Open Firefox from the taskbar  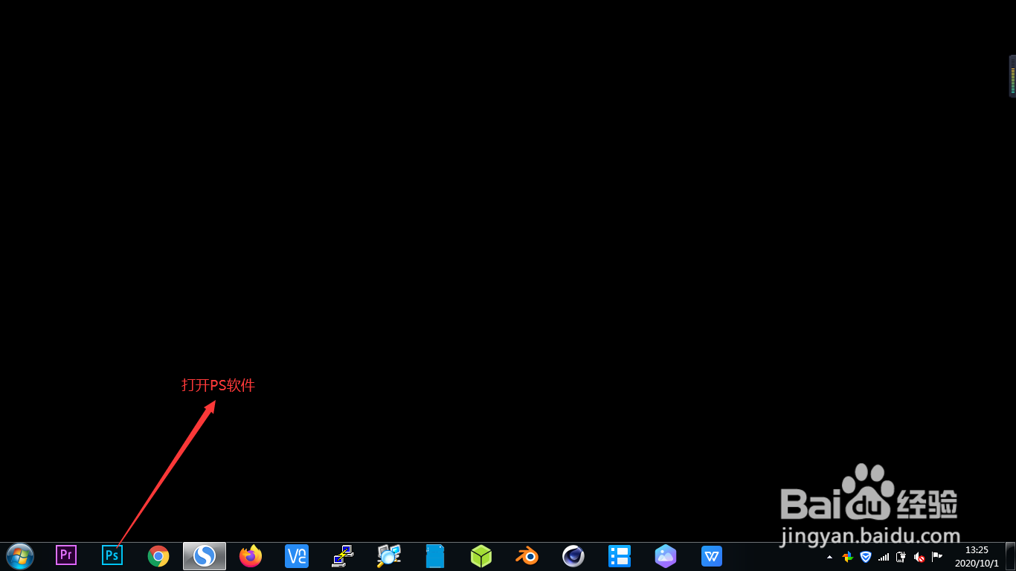tap(251, 556)
